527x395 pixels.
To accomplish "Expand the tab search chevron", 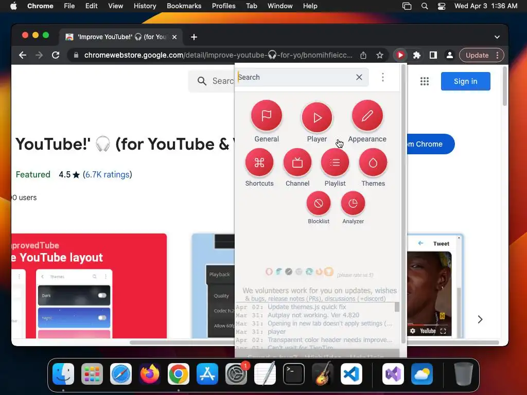I will tap(497, 37).
